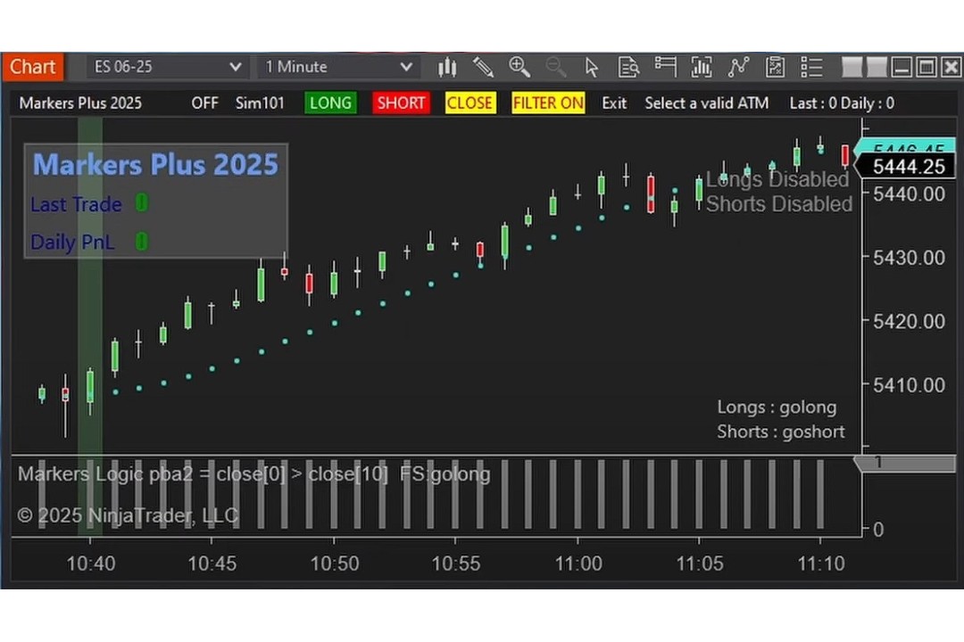The image size is (964, 642).
Task: Click Last : 0 Daily : 0 text
Action: 842,103
